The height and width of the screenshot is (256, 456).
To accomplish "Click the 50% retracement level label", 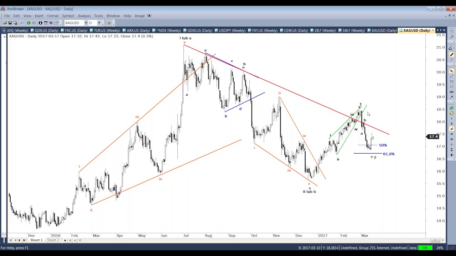I will (383, 145).
